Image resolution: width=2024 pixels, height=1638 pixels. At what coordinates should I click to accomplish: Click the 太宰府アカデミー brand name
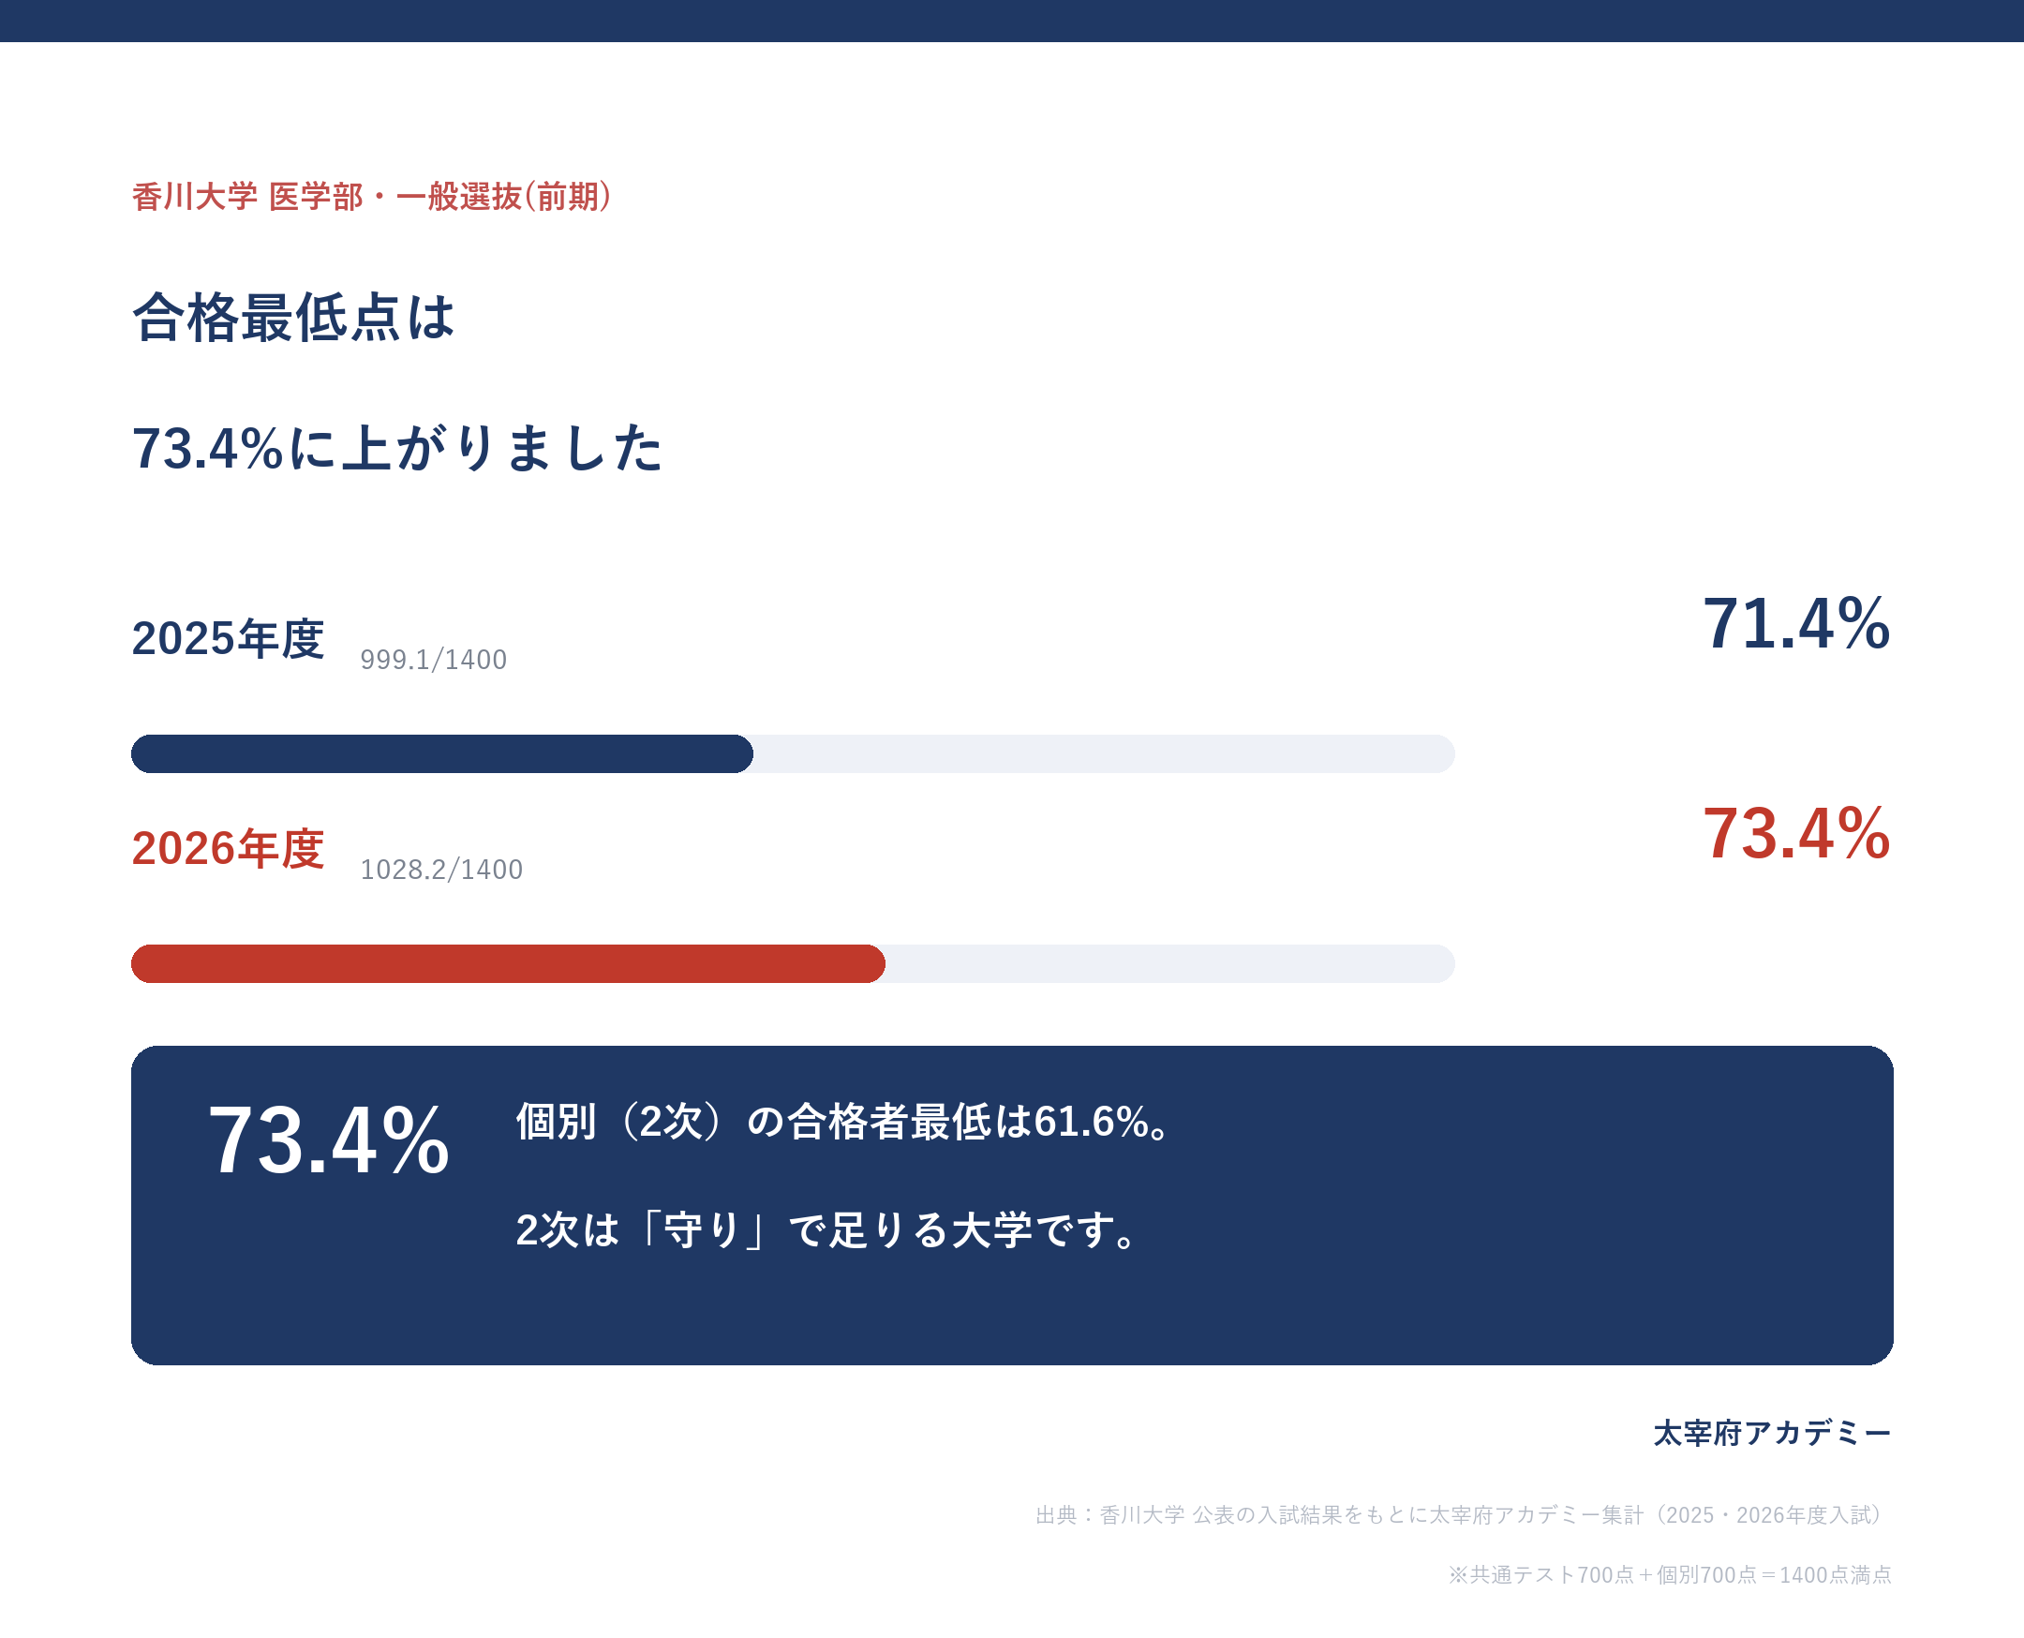click(x=1772, y=1434)
